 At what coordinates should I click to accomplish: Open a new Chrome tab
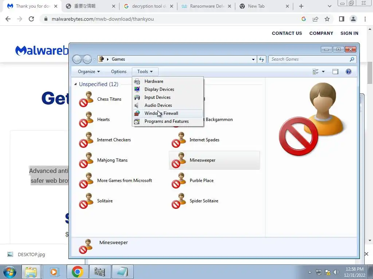coord(301,6)
